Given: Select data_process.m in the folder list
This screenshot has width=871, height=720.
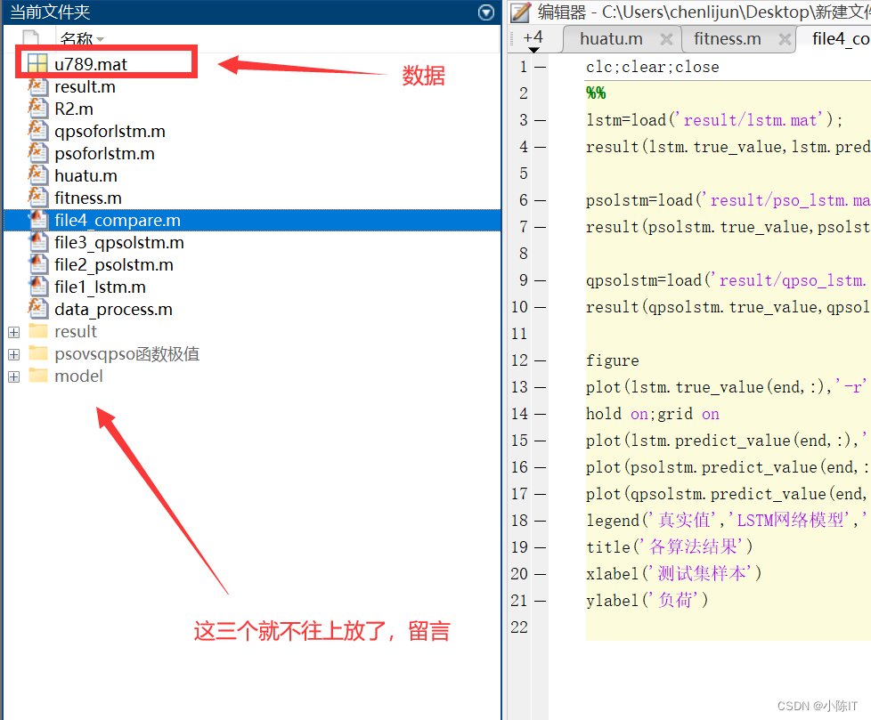Looking at the screenshot, I should pos(113,309).
